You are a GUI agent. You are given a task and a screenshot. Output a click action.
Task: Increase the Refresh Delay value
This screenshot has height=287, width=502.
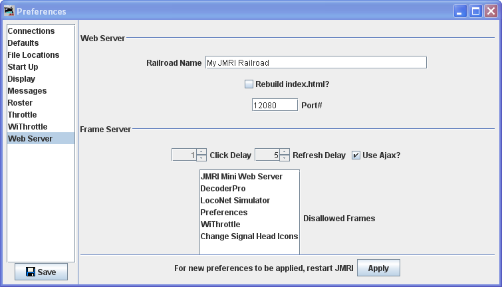pyautogui.click(x=285, y=151)
